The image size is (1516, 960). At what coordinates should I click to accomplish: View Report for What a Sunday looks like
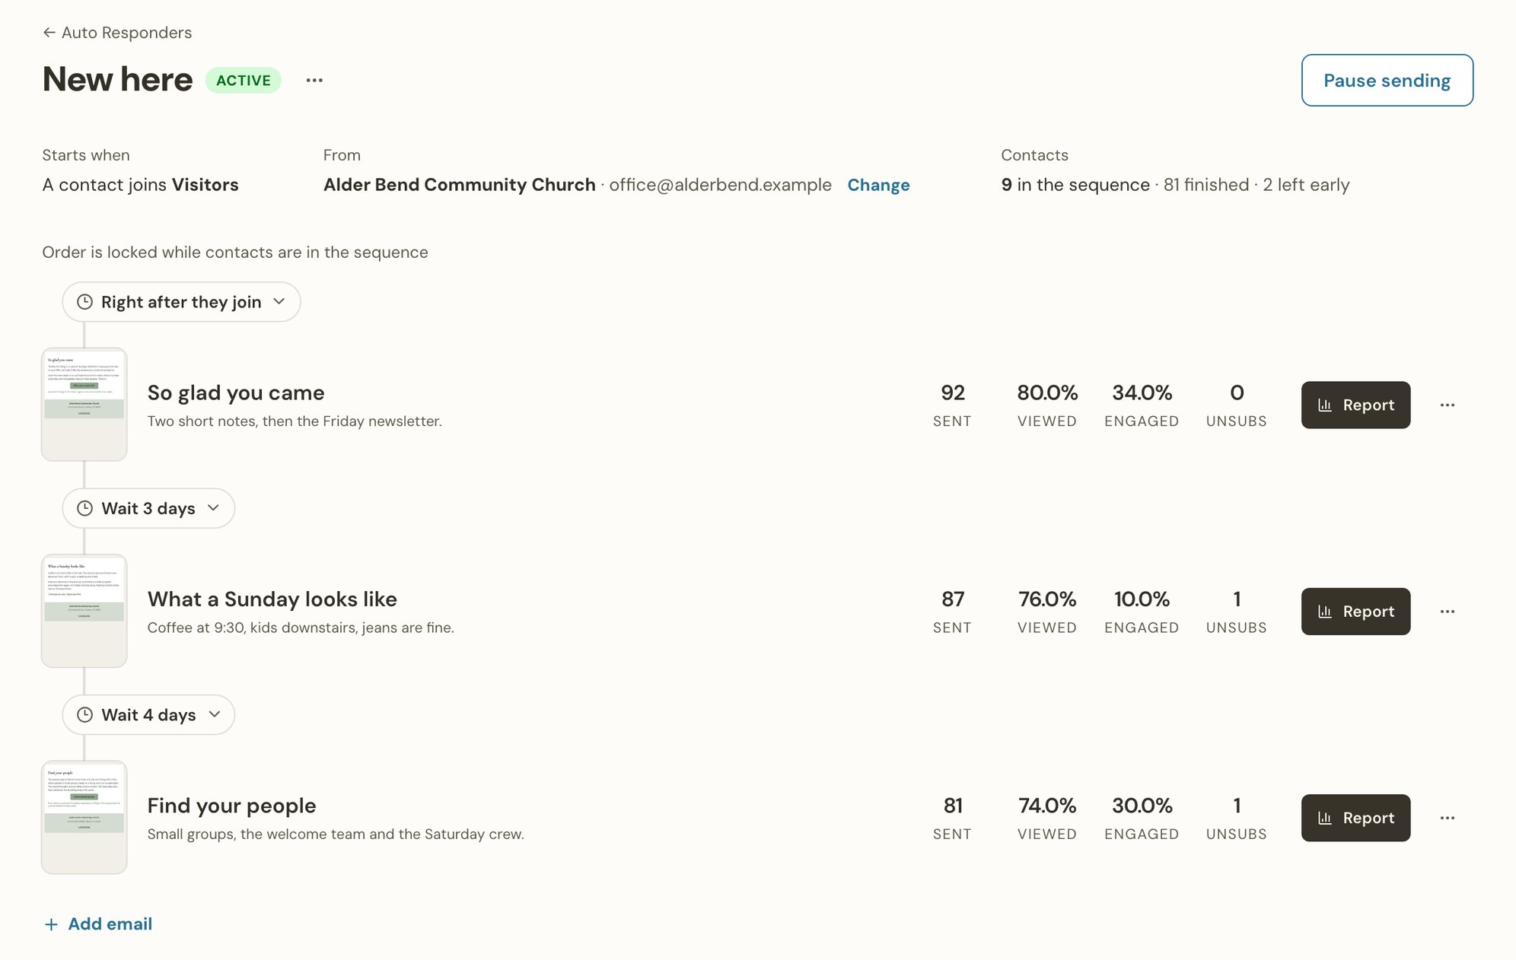[1355, 612]
